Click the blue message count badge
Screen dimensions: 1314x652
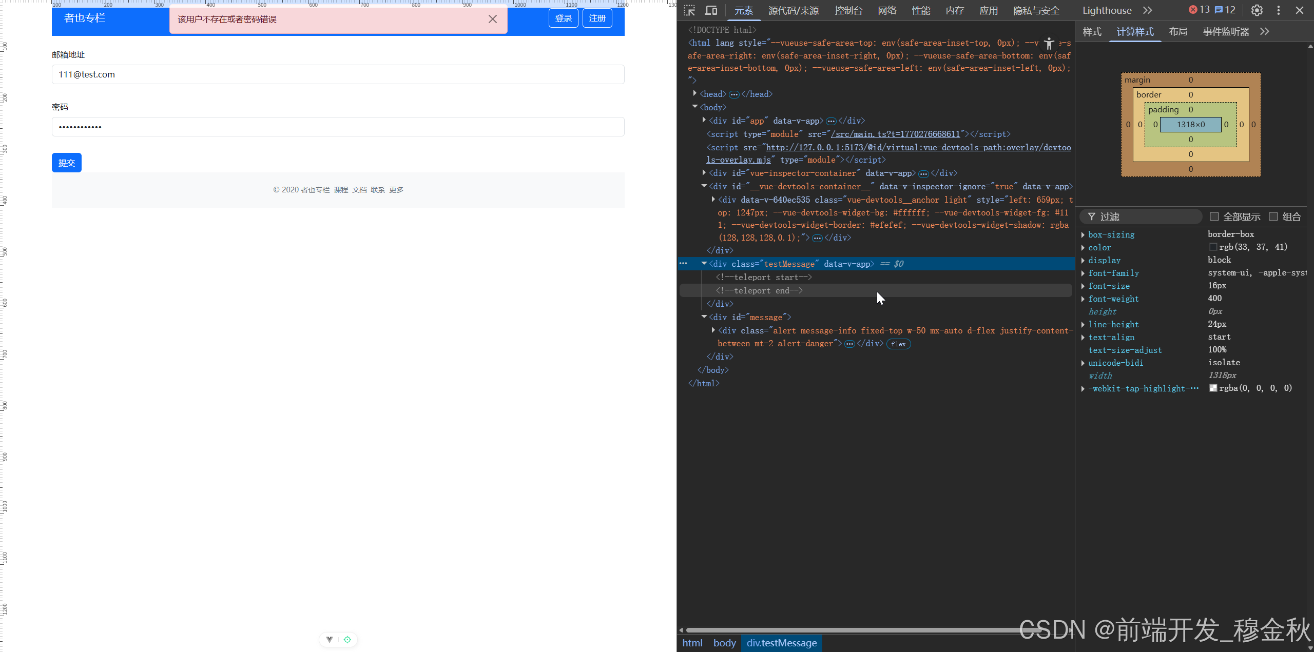click(1225, 10)
